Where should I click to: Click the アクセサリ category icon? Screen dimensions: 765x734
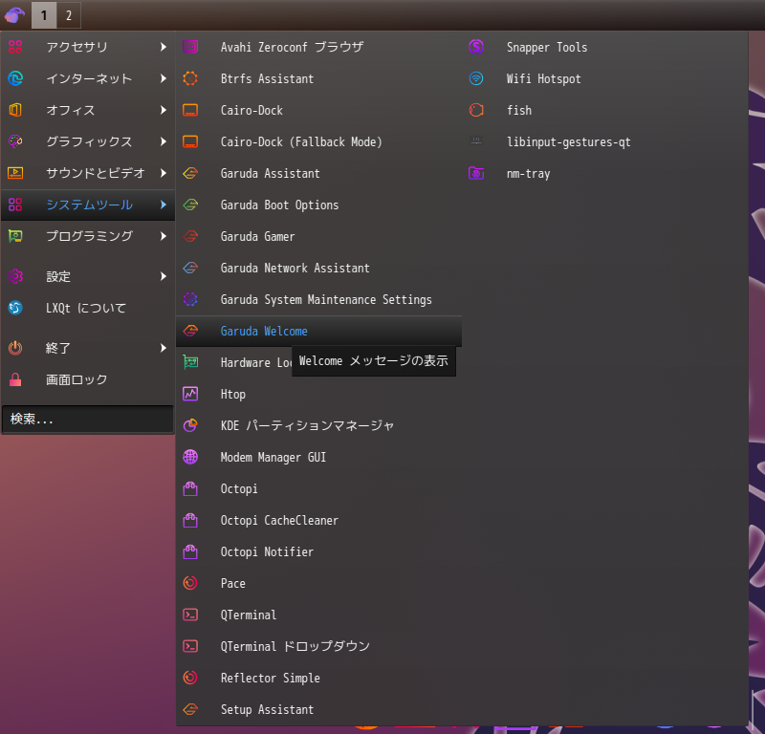15,47
